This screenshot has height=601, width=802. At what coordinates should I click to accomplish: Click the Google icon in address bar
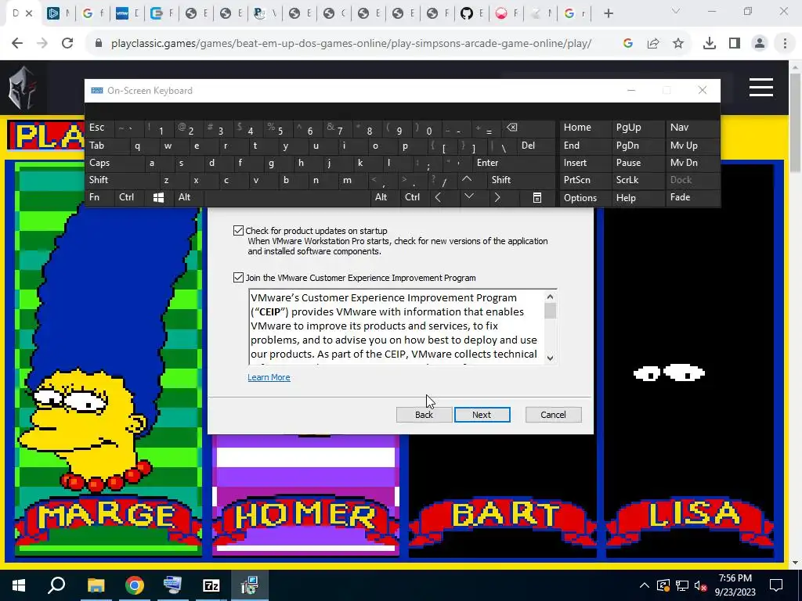627,44
